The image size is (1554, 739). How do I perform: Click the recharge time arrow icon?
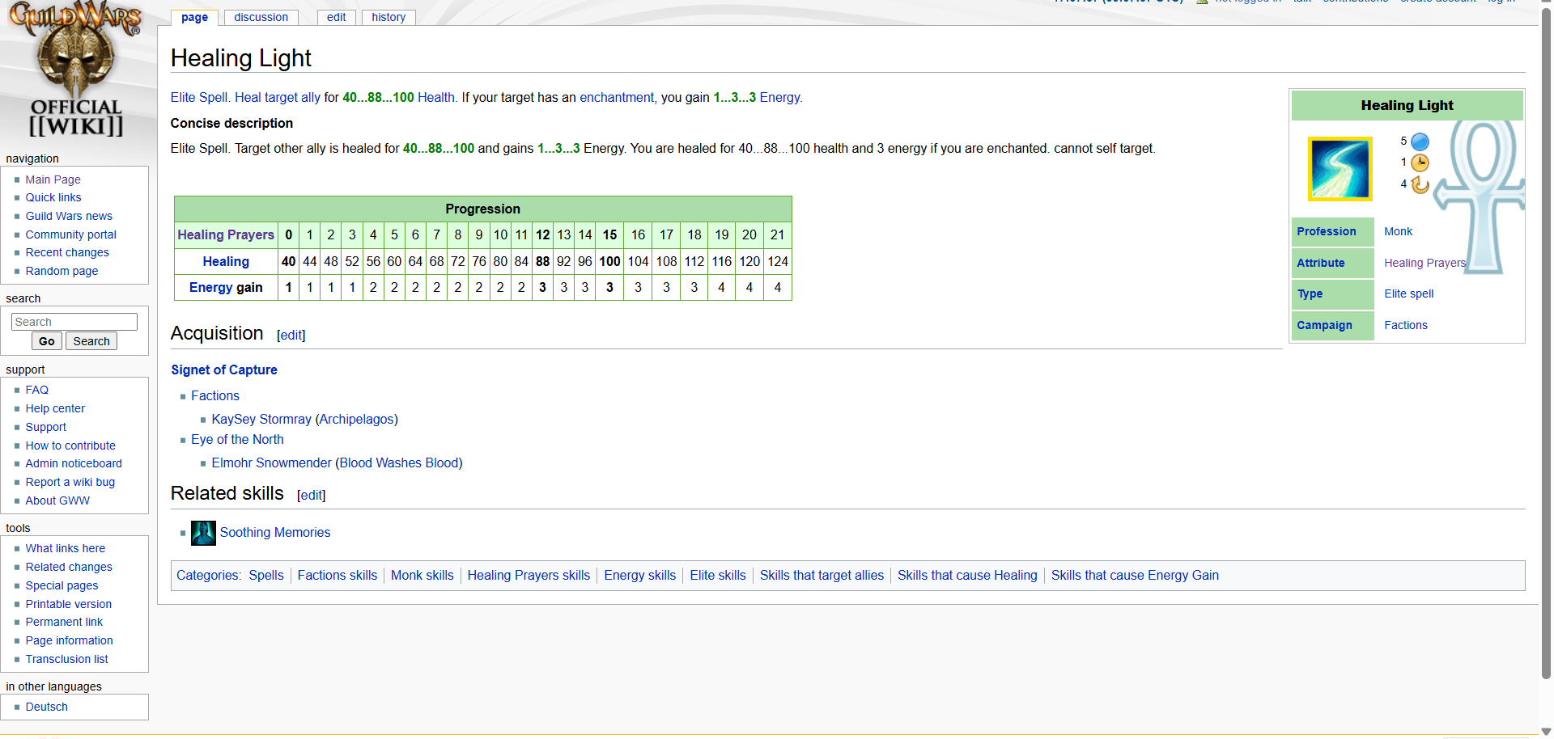(1420, 184)
